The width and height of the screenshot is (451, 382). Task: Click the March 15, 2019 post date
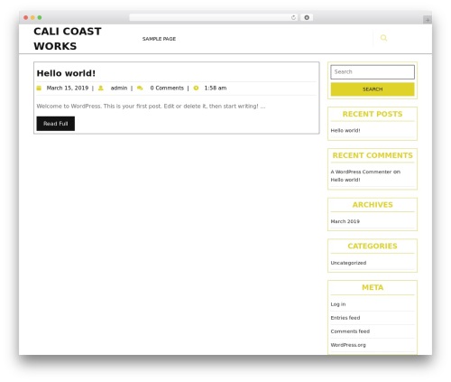pos(68,88)
